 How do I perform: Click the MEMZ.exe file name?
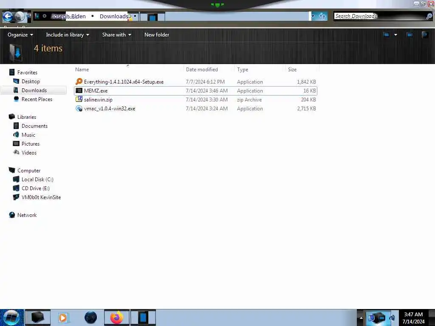tap(96, 91)
